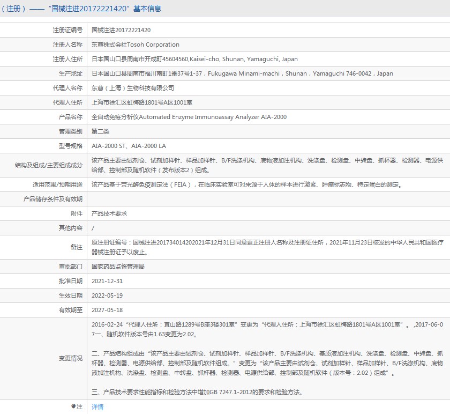Click the 批准日期 row label

tap(71, 281)
